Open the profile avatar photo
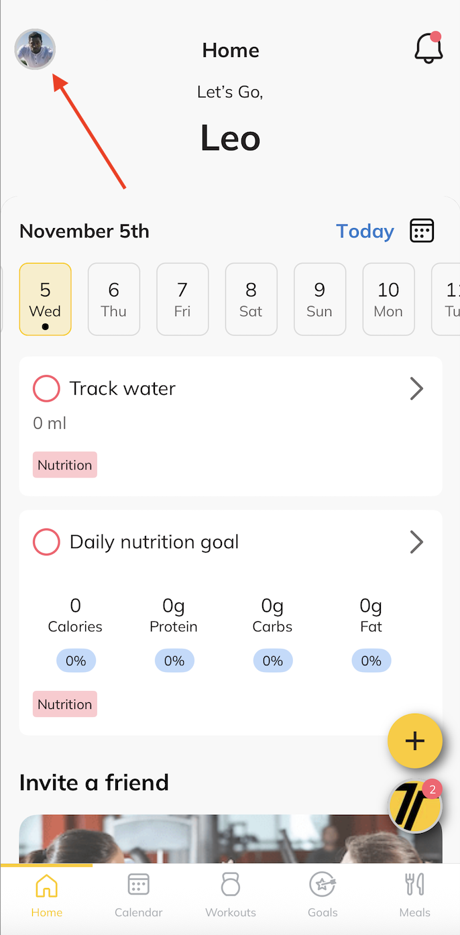The height and width of the screenshot is (935, 460). (x=35, y=49)
